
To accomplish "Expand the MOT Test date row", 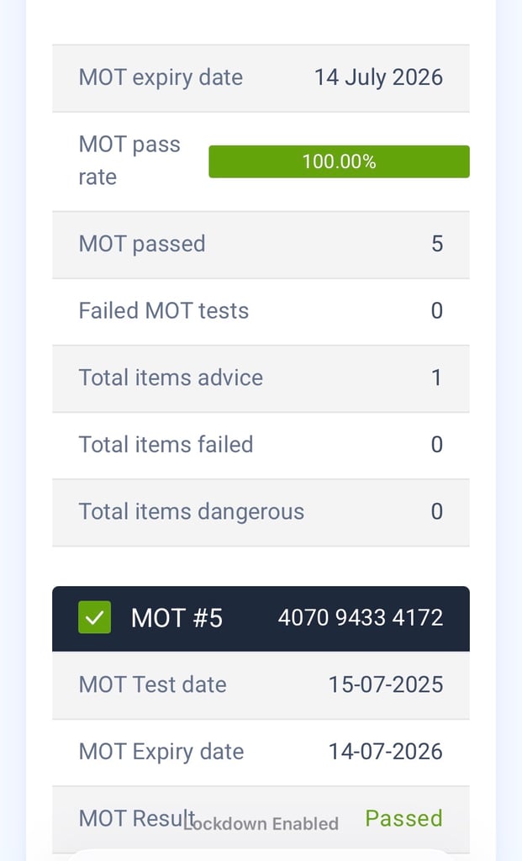I will [261, 684].
